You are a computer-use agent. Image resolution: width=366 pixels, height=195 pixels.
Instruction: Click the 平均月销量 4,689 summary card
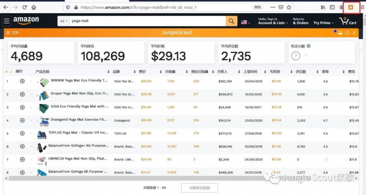click(41, 52)
